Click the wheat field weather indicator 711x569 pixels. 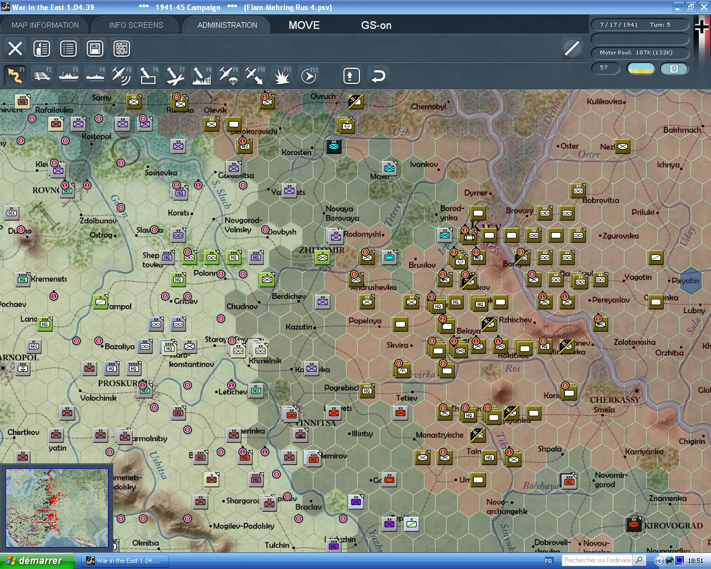641,68
